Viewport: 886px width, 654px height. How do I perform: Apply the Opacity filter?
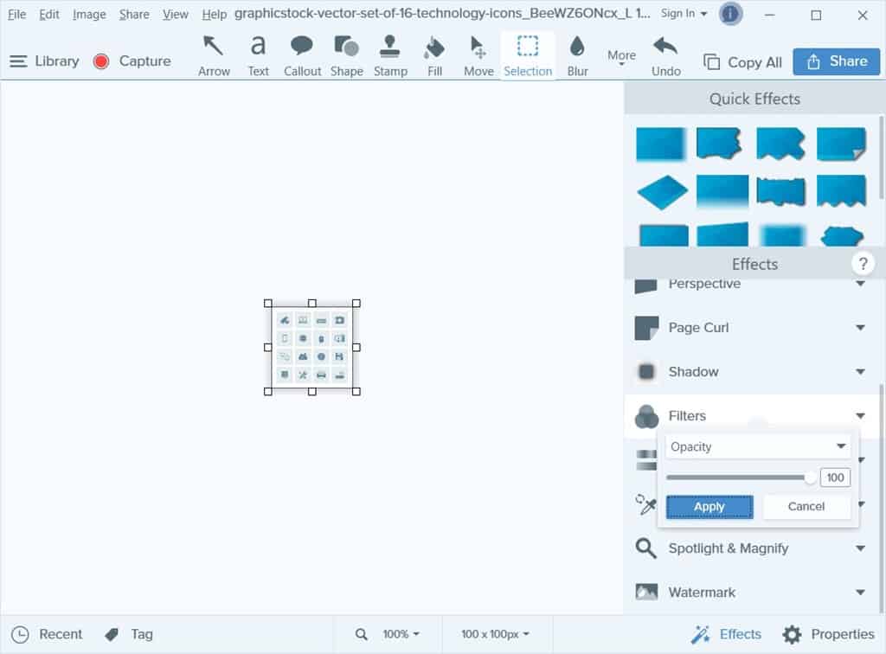click(x=709, y=507)
